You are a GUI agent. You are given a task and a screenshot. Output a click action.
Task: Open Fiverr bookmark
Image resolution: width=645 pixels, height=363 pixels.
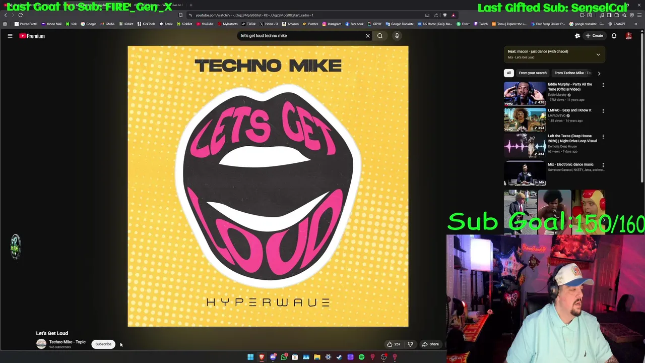(x=463, y=24)
